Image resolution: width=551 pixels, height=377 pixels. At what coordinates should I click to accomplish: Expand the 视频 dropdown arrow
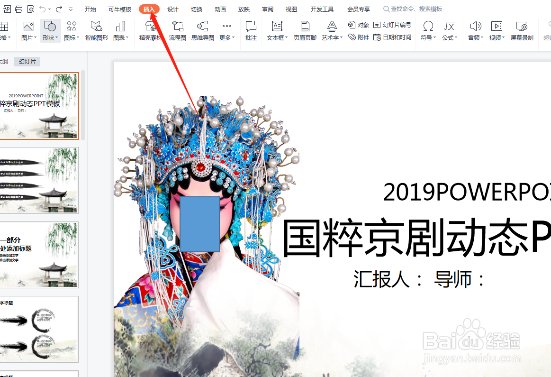(504, 37)
